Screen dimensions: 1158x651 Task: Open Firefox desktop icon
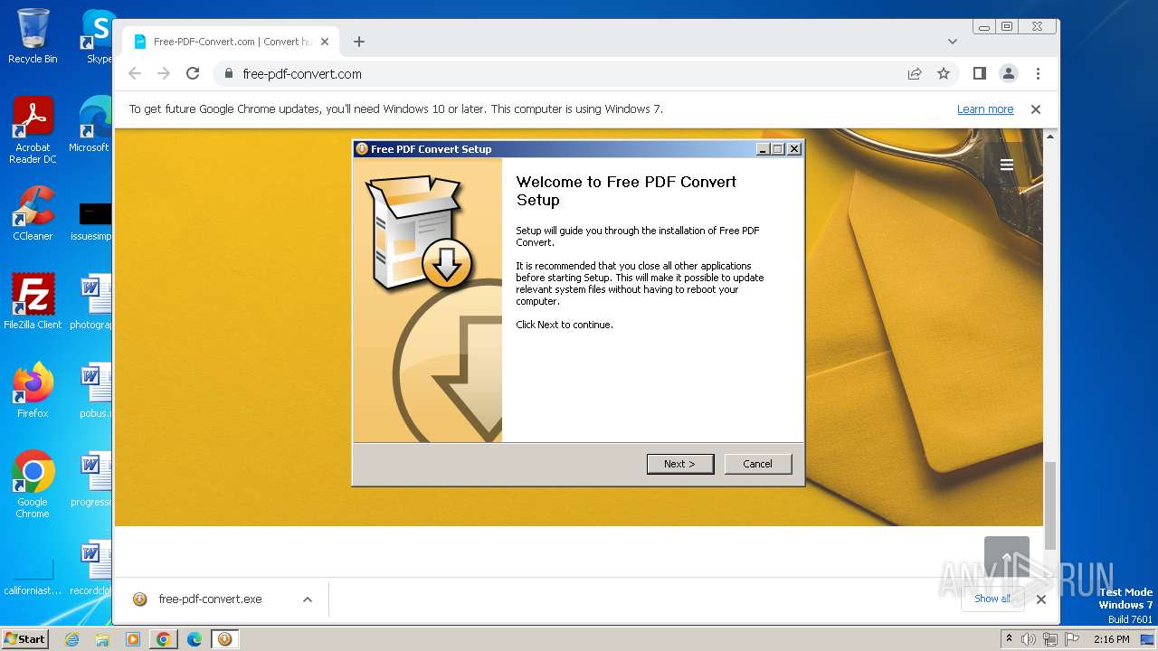[x=33, y=391]
